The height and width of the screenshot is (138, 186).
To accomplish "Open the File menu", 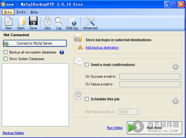I will [x=8, y=12].
